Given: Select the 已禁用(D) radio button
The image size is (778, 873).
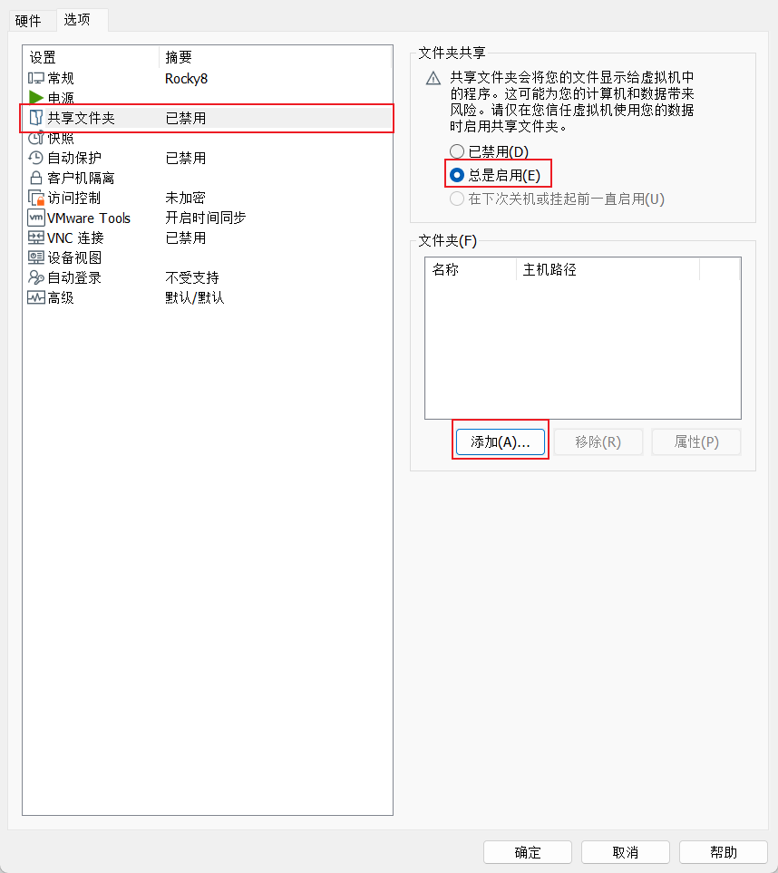Looking at the screenshot, I should pyautogui.click(x=457, y=150).
